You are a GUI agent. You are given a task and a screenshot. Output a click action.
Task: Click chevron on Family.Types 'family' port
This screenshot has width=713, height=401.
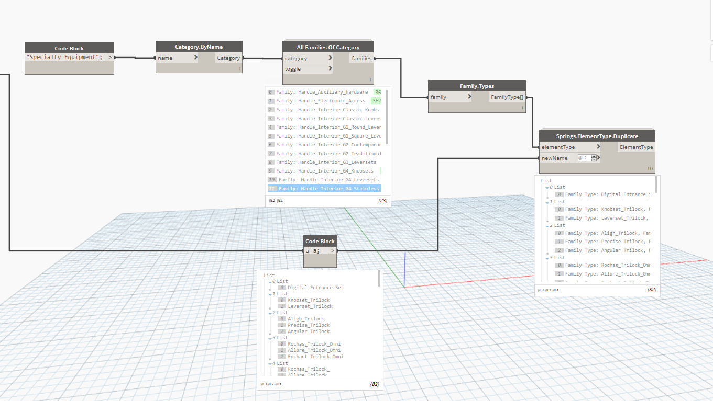(x=469, y=97)
